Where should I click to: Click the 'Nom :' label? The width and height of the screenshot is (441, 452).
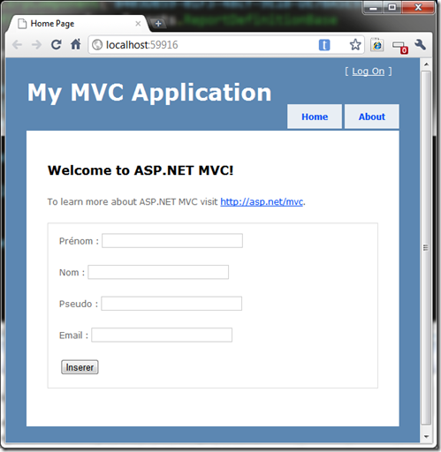click(x=72, y=273)
